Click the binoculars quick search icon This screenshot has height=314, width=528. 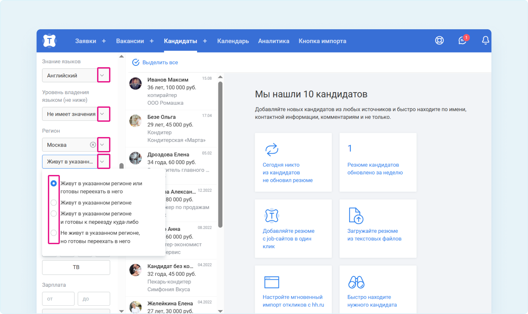[356, 282]
